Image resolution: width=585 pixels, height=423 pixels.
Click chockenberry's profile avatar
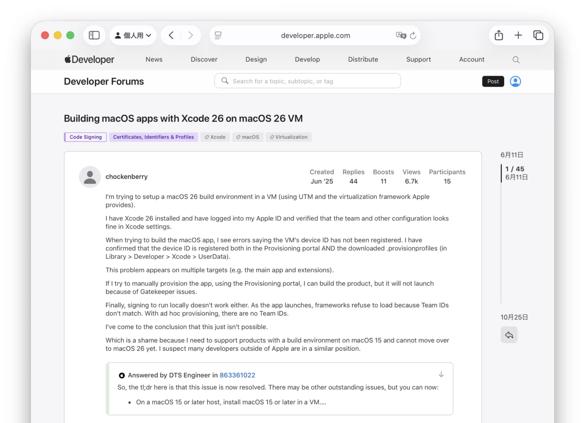90,177
